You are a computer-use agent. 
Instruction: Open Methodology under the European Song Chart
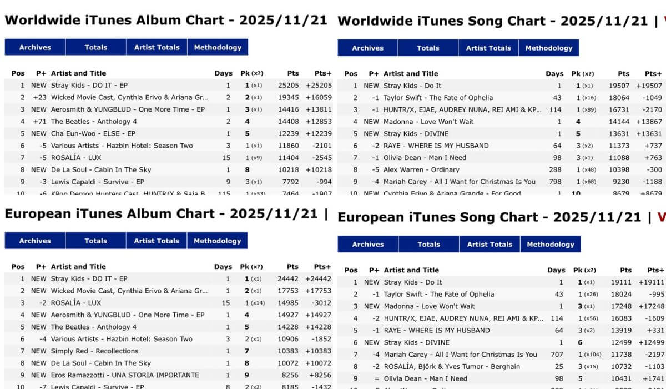pos(551,243)
